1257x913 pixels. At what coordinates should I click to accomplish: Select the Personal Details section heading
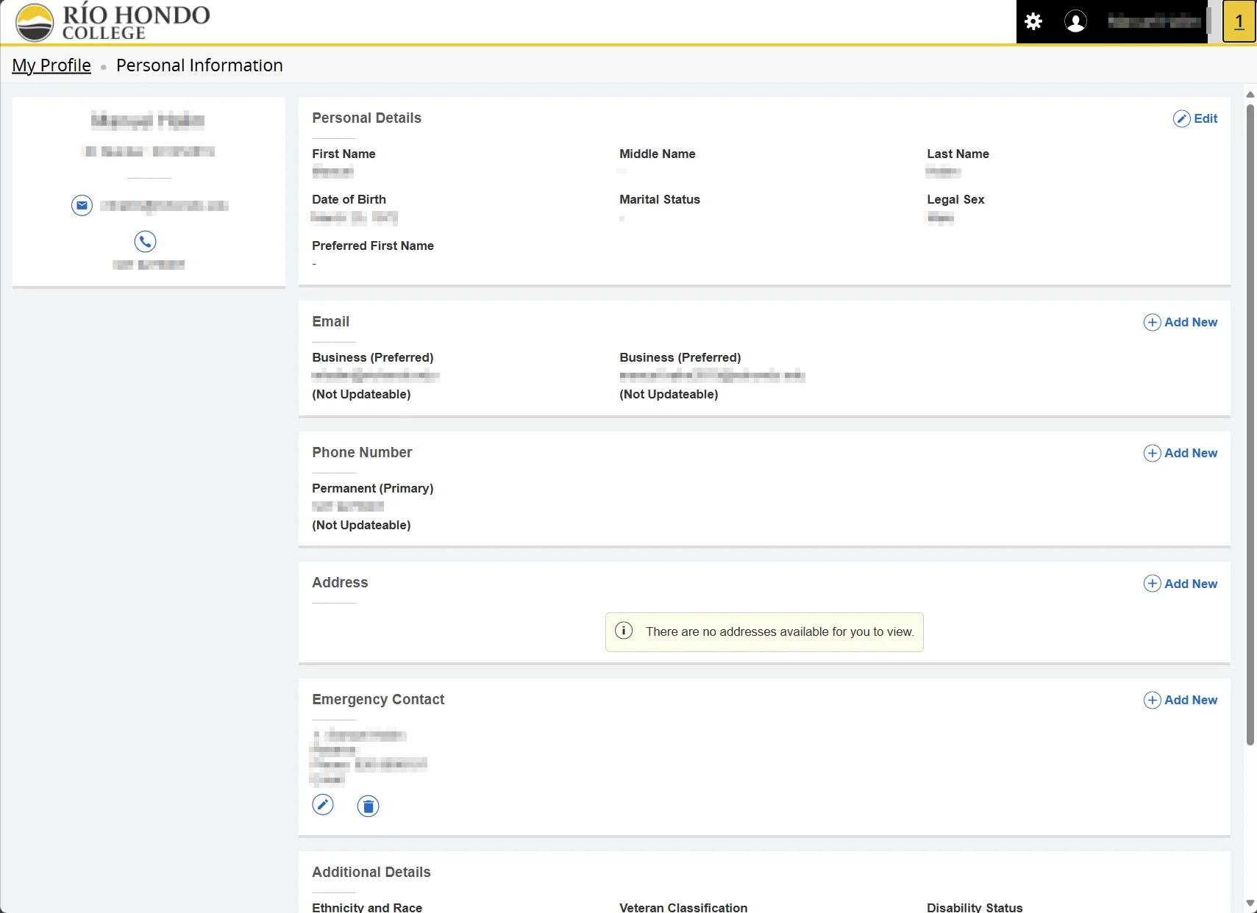(366, 118)
